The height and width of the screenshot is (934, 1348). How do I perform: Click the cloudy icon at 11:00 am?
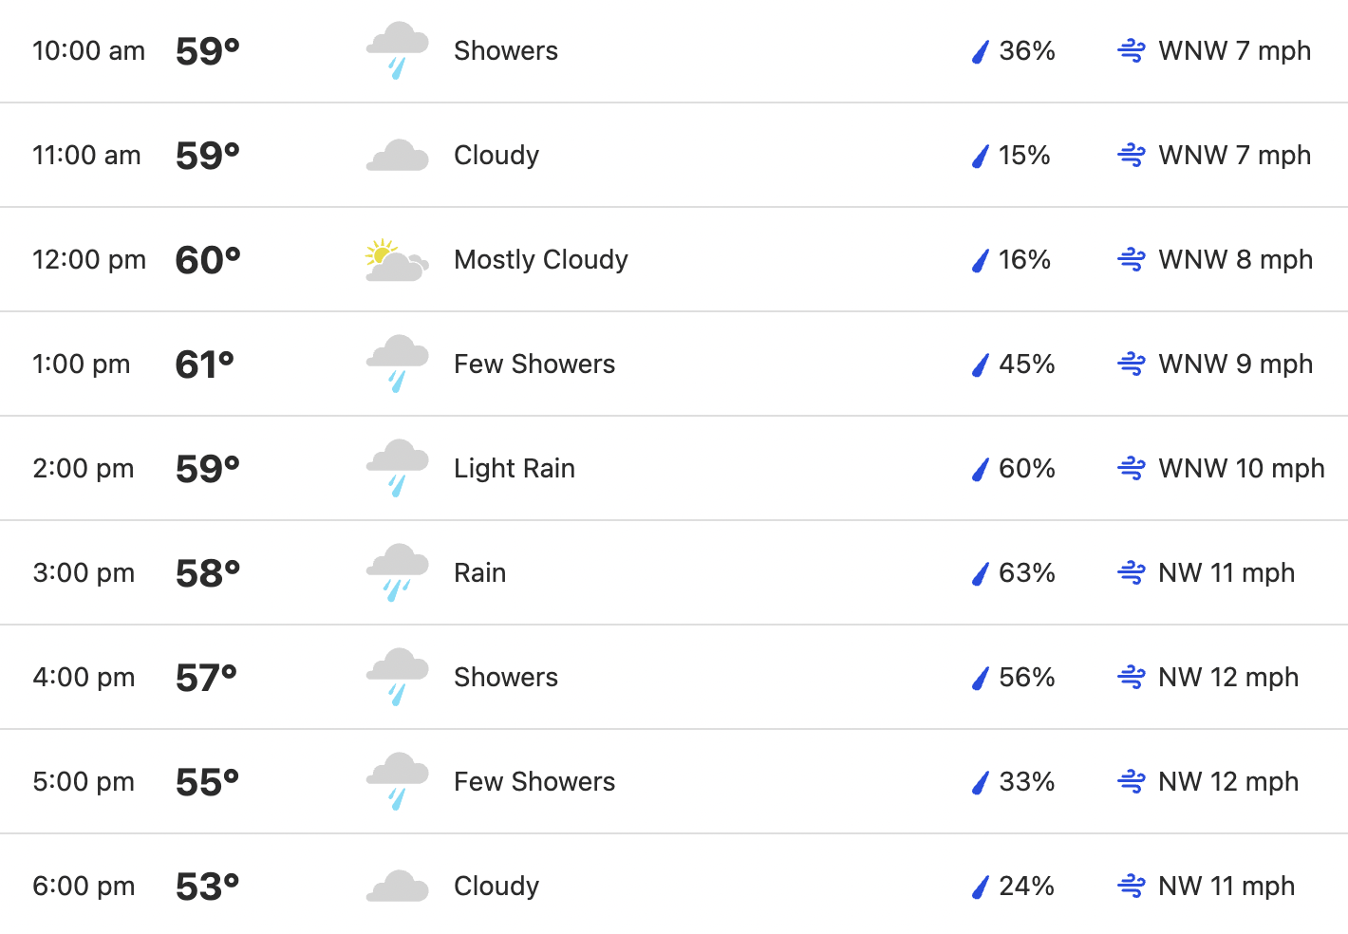coord(397,156)
